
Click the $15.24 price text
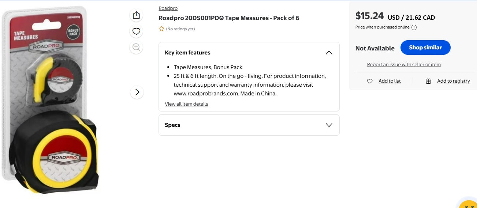tap(369, 16)
